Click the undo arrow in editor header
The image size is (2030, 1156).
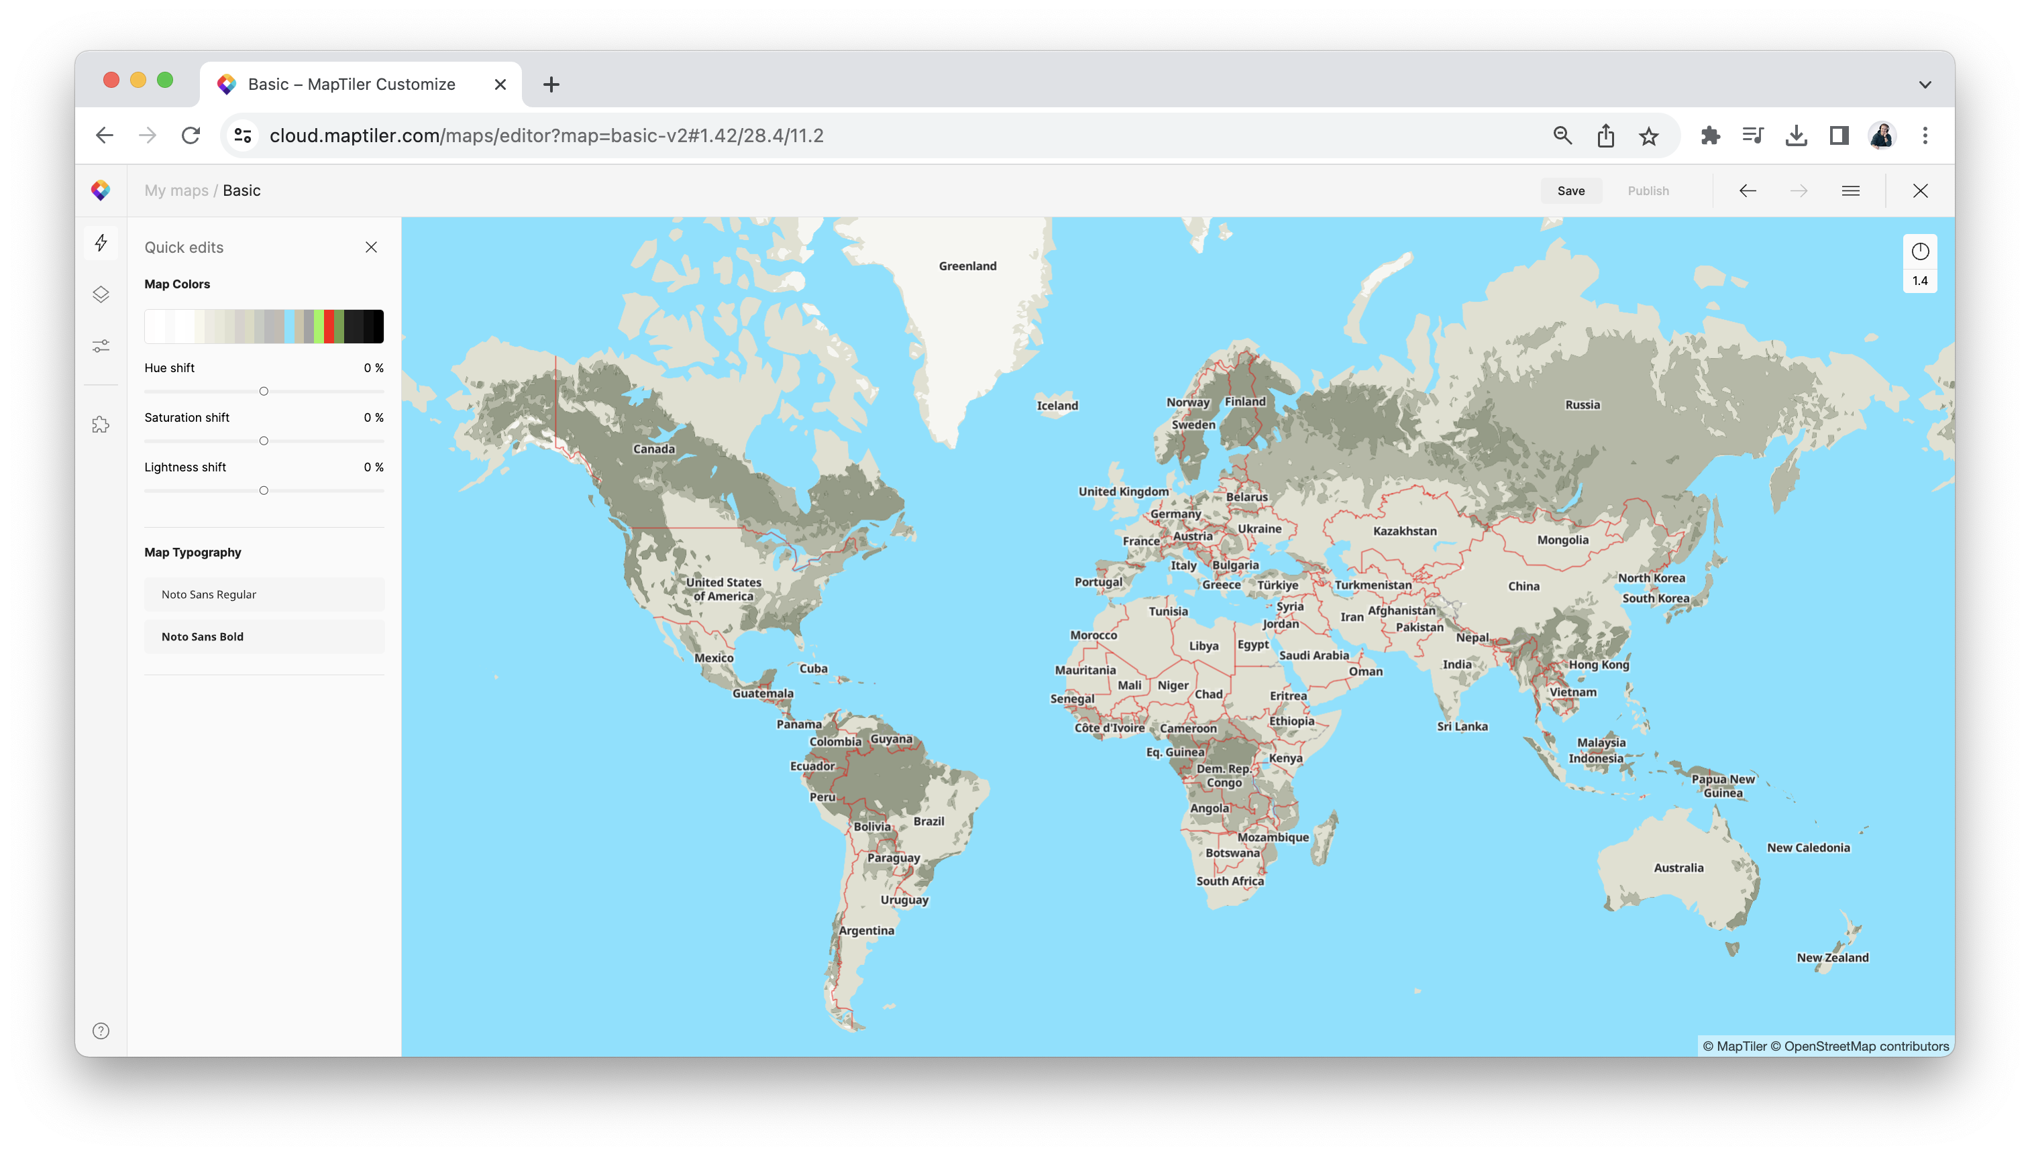click(x=1748, y=190)
